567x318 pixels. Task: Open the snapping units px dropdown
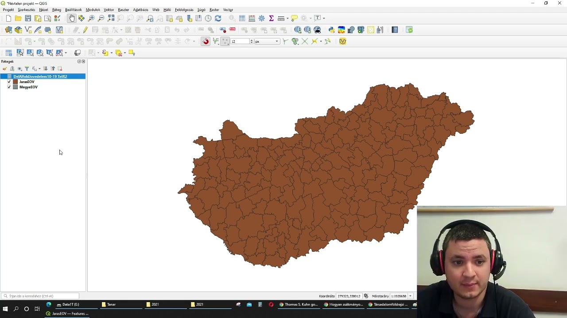(267, 41)
